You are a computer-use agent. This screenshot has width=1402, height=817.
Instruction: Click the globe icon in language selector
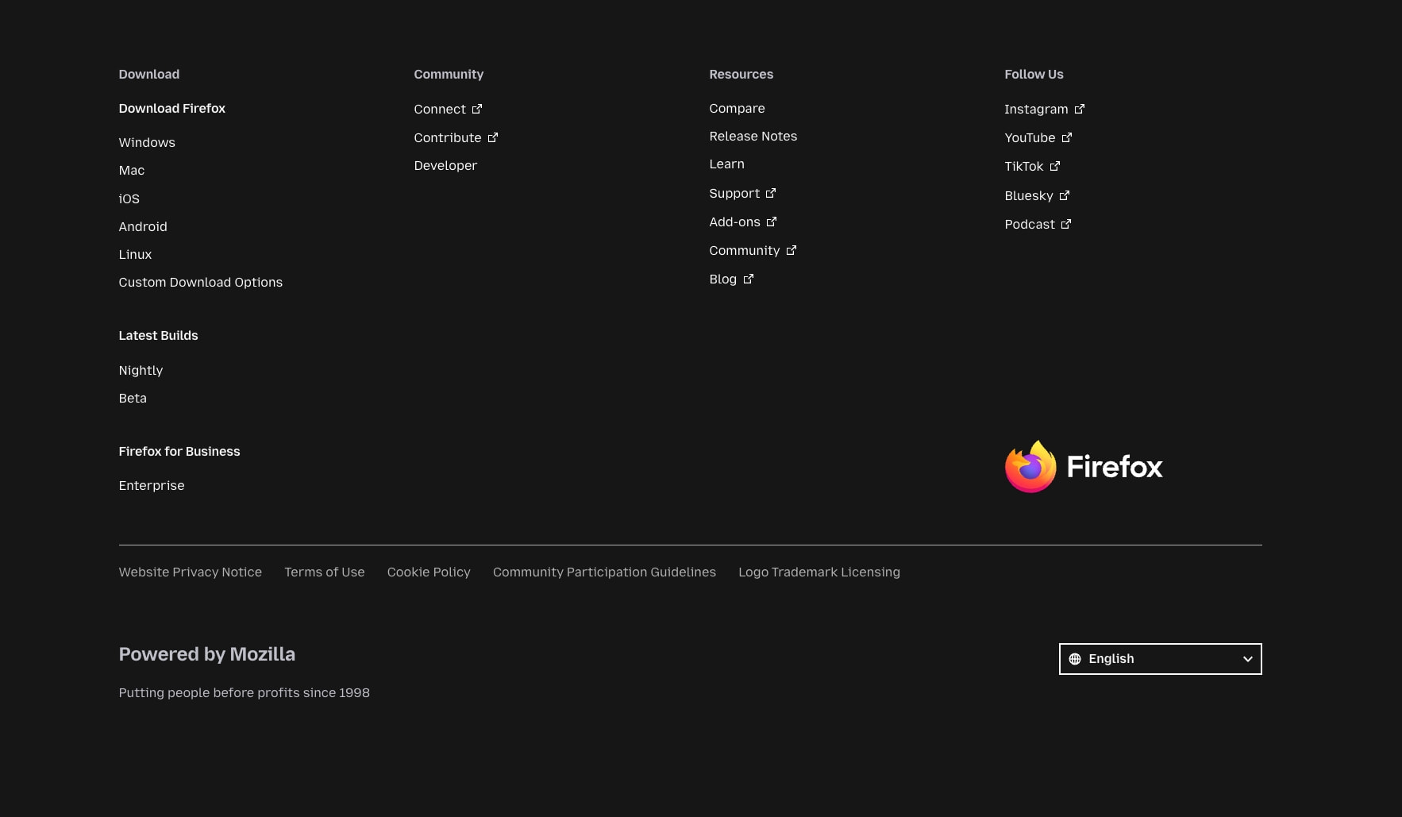coord(1075,659)
